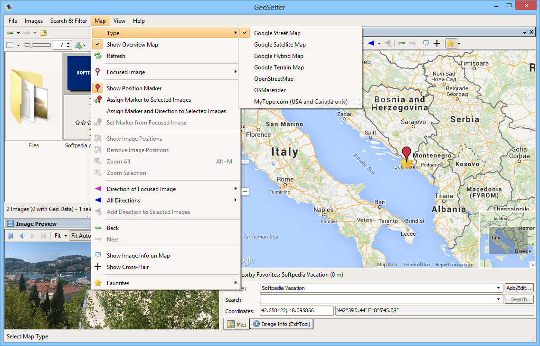Expand Direction of Focused Image submenu

coord(165,189)
